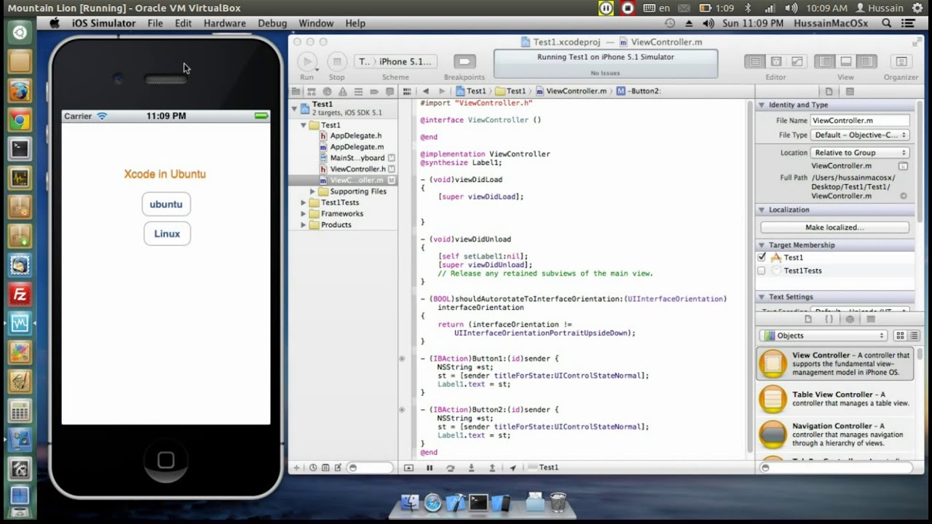Show the File inspector tab
Image resolution: width=932 pixels, height=524 pixels.
(829, 92)
